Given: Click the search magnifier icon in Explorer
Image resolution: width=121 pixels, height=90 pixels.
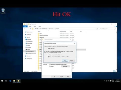Looking at the screenshot, I should pyautogui.click(x=115, y=29).
